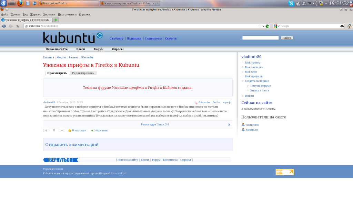
Task: Click the KDE blue-arrow panel launcher
Action: point(34,3)
